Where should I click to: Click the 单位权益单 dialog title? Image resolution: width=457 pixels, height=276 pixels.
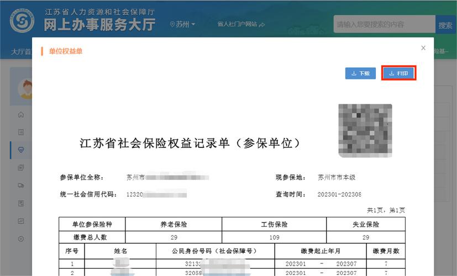pos(66,51)
